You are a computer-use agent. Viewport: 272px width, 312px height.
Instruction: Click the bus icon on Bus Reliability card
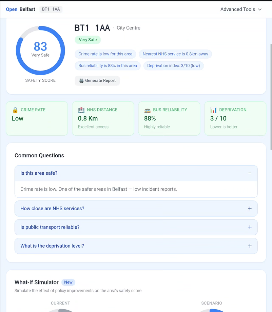(148, 110)
